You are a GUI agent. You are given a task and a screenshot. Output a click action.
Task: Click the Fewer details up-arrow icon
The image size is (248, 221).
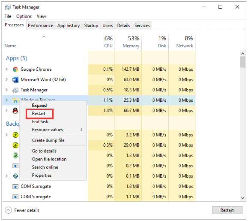(x=8, y=210)
